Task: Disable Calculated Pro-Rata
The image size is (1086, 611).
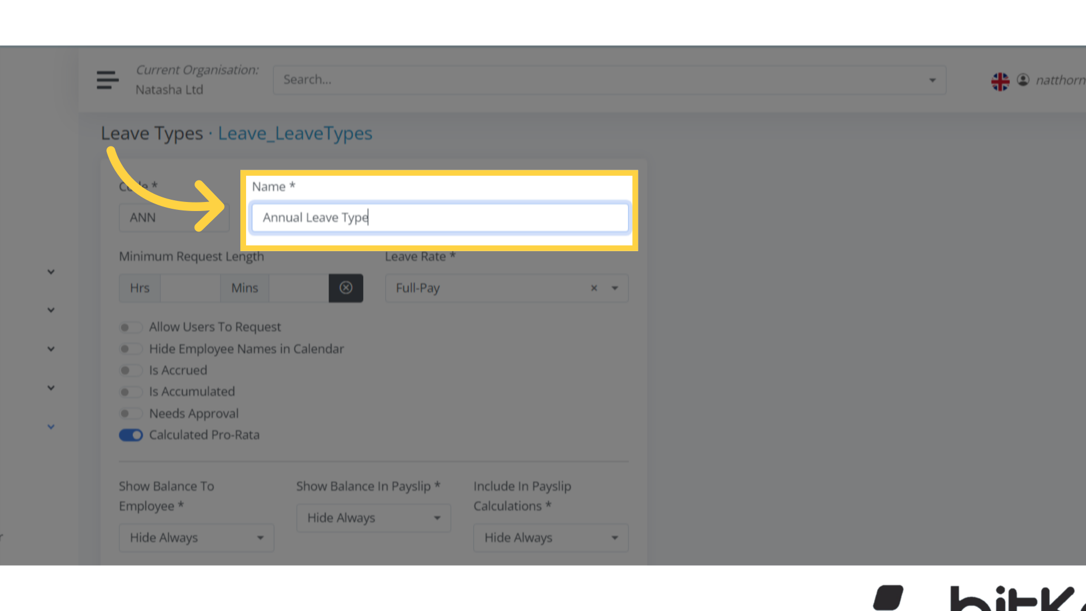Action: 131,434
